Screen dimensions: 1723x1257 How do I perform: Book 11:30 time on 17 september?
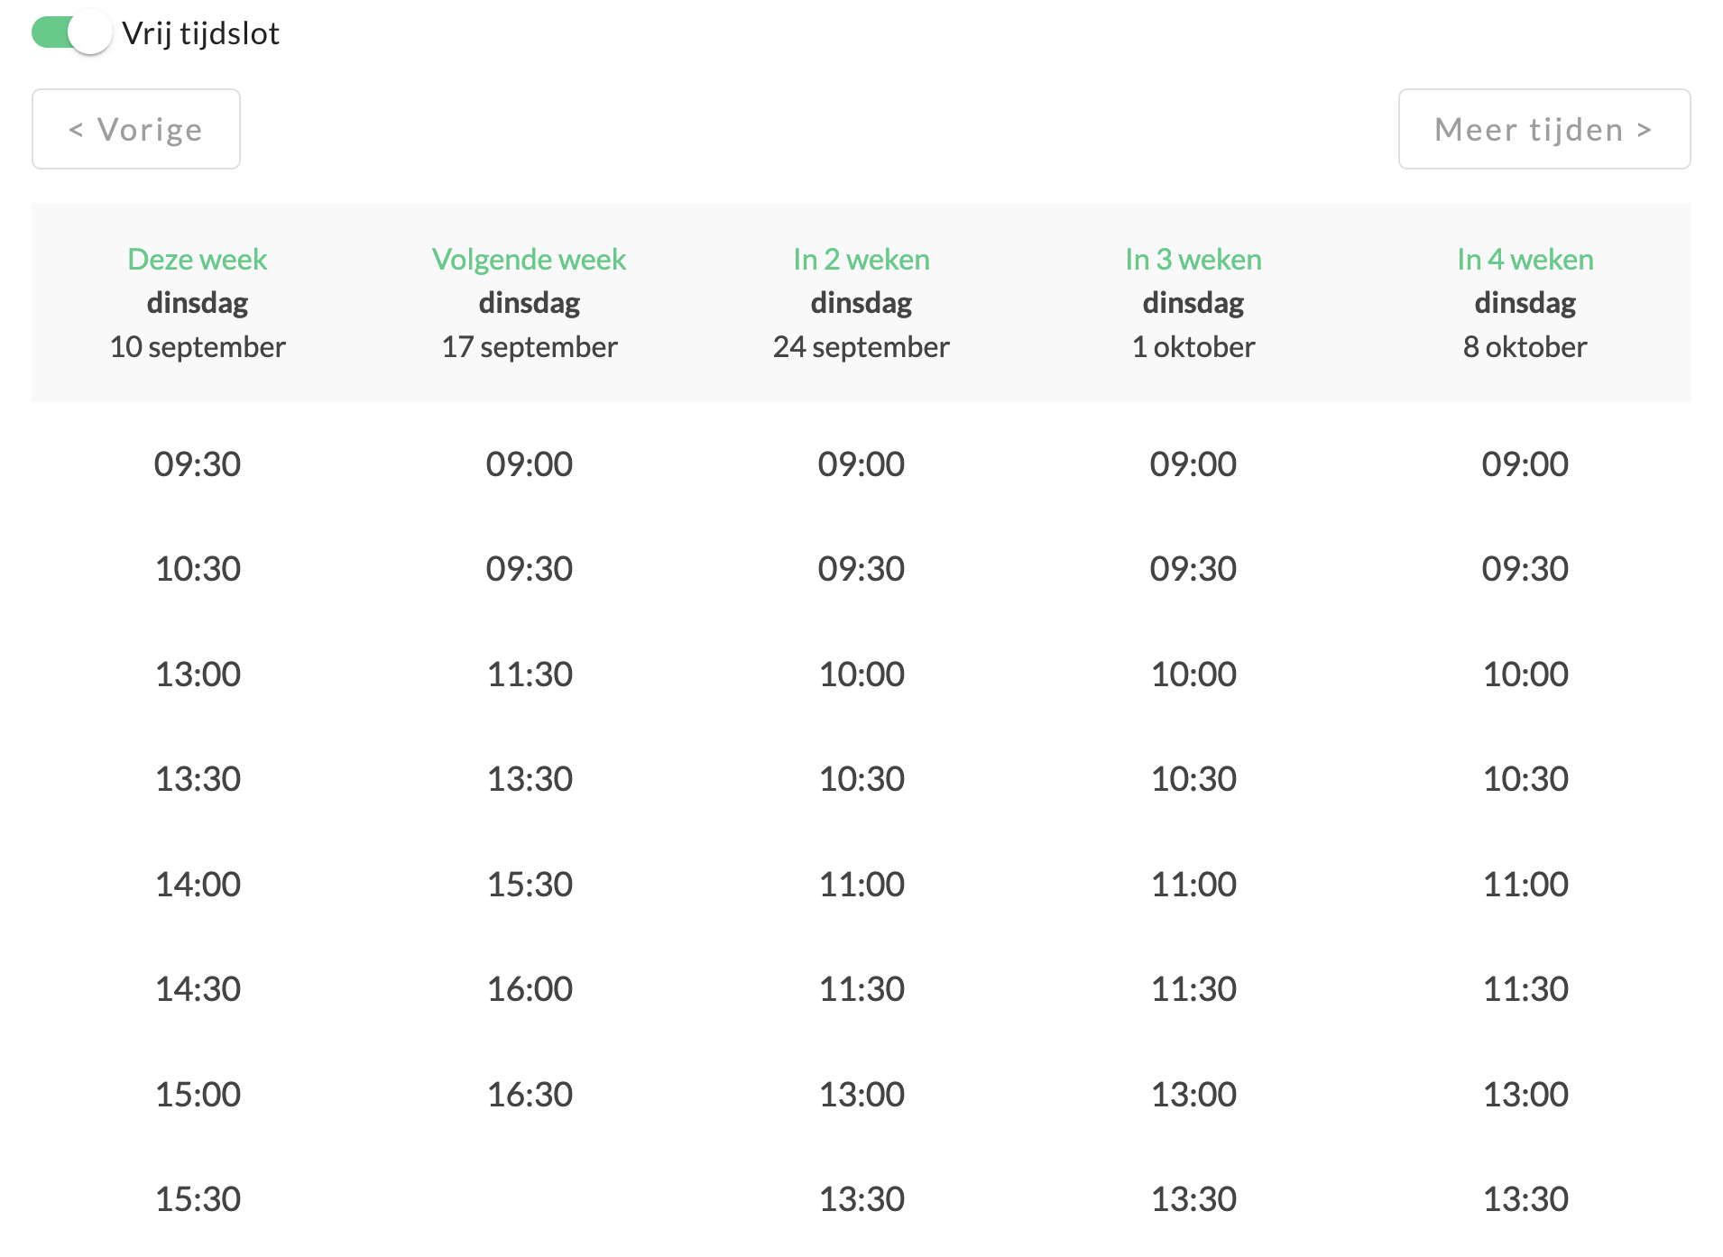[x=530, y=674]
